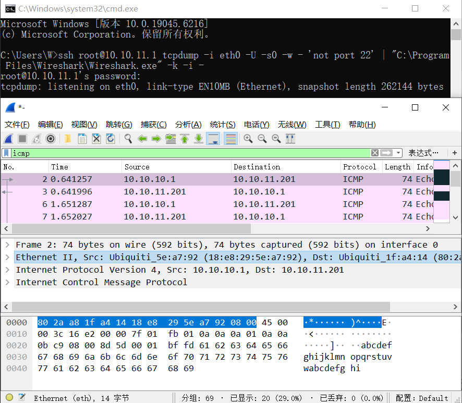Restart the current capture
The height and width of the screenshot is (403, 462).
click(37, 139)
